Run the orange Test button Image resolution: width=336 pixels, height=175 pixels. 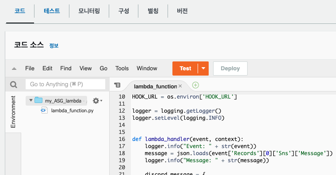185,68
